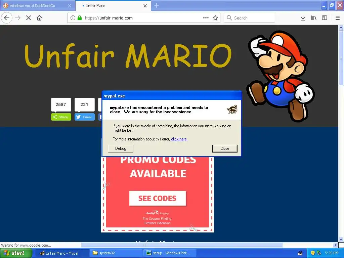This screenshot has height=258, width=344.
Task: Close the mypal.exe error dialog
Action: coord(225,148)
